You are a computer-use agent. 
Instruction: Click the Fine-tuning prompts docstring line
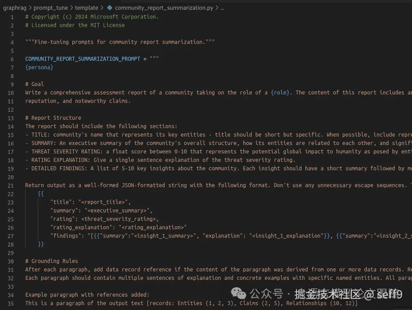coord(120,42)
